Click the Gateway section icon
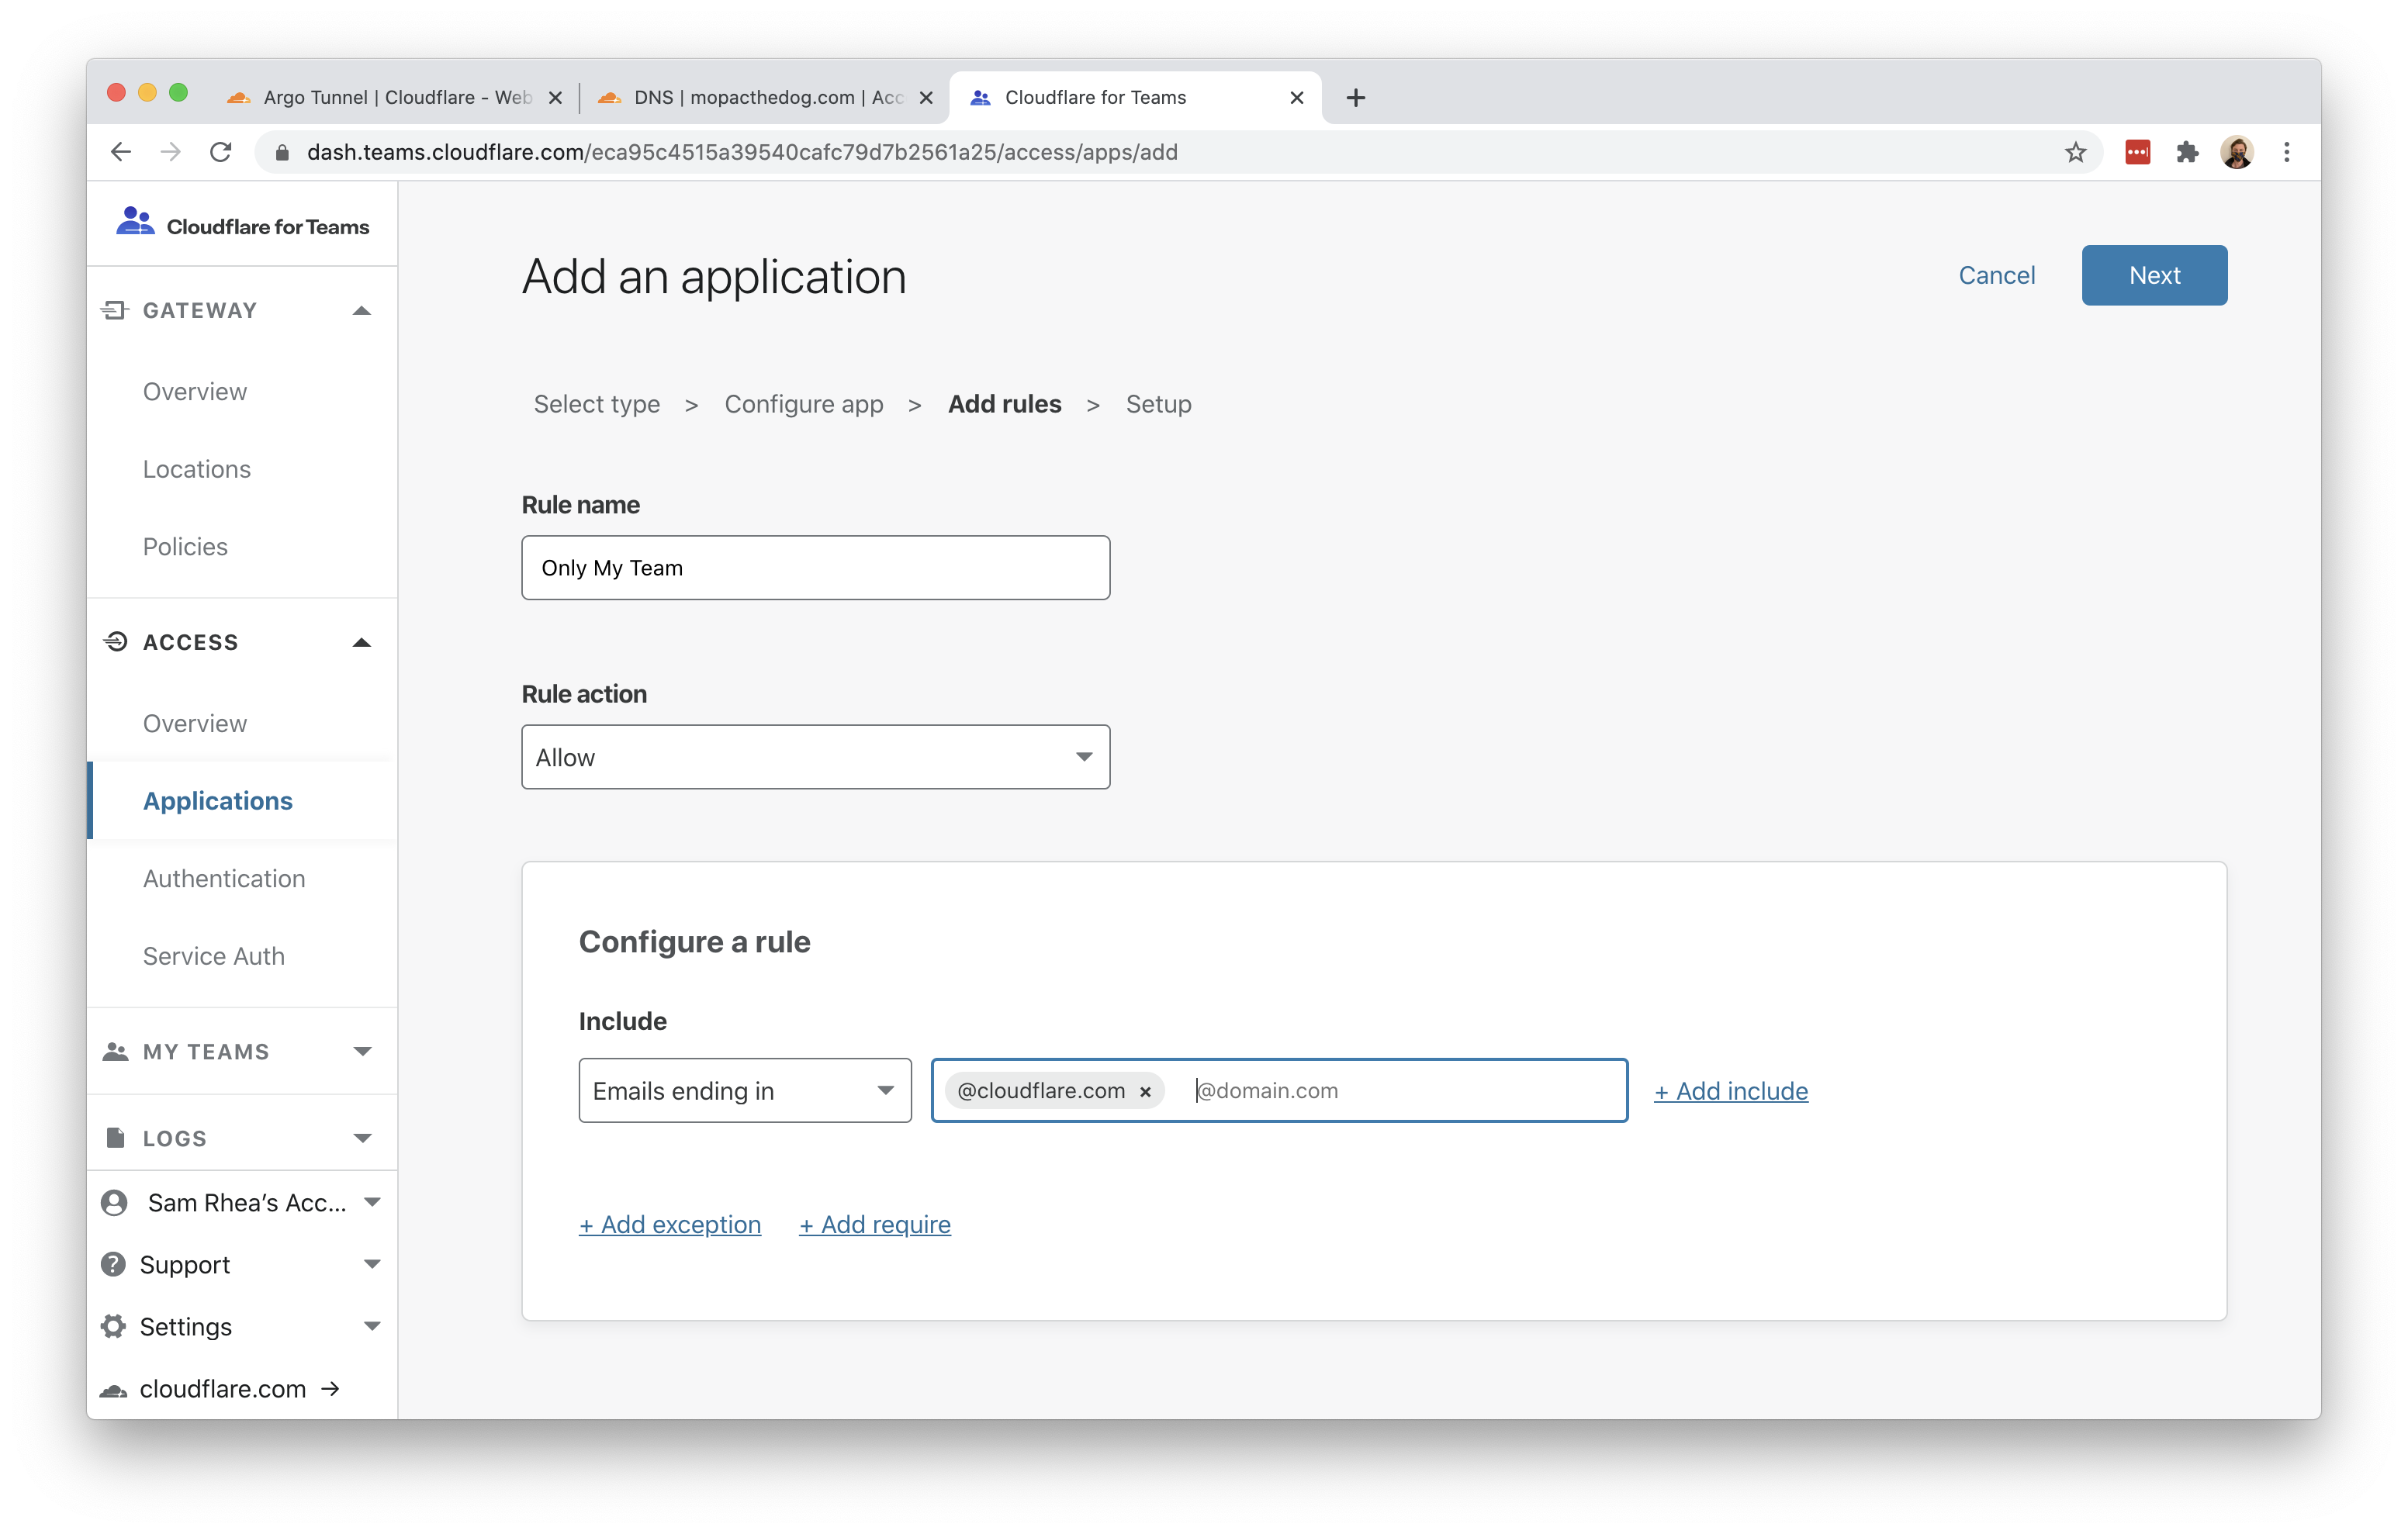2408x1534 pixels. tap(115, 310)
